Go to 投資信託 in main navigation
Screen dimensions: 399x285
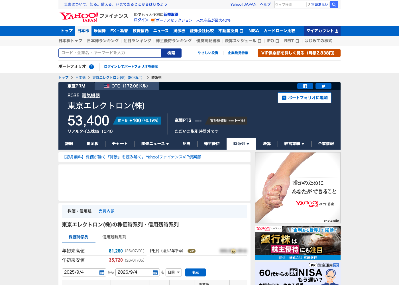click(x=141, y=31)
